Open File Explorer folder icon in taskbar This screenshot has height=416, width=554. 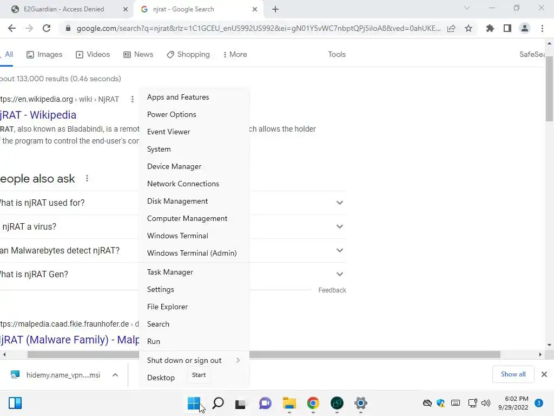point(289,403)
